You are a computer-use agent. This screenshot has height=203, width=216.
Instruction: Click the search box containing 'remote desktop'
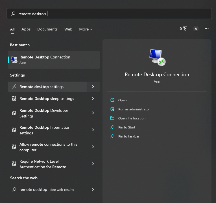coord(109,14)
